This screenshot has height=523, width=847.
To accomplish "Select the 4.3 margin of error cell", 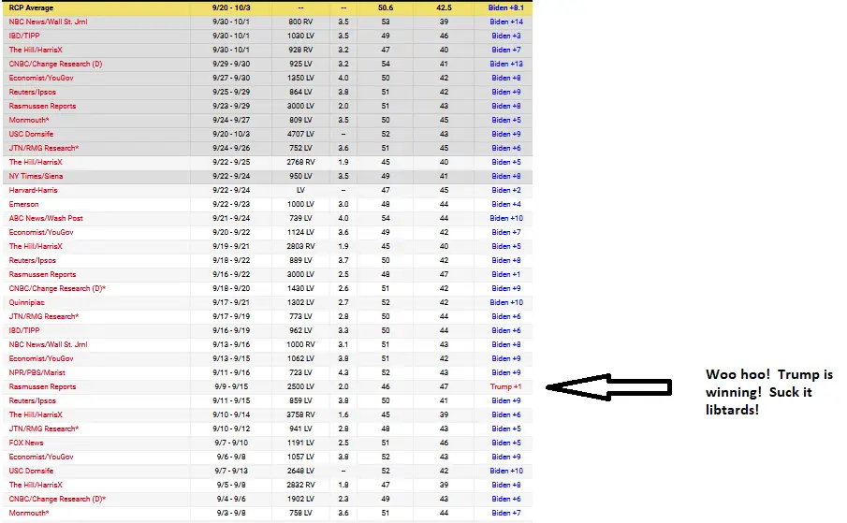I will pyautogui.click(x=343, y=372).
